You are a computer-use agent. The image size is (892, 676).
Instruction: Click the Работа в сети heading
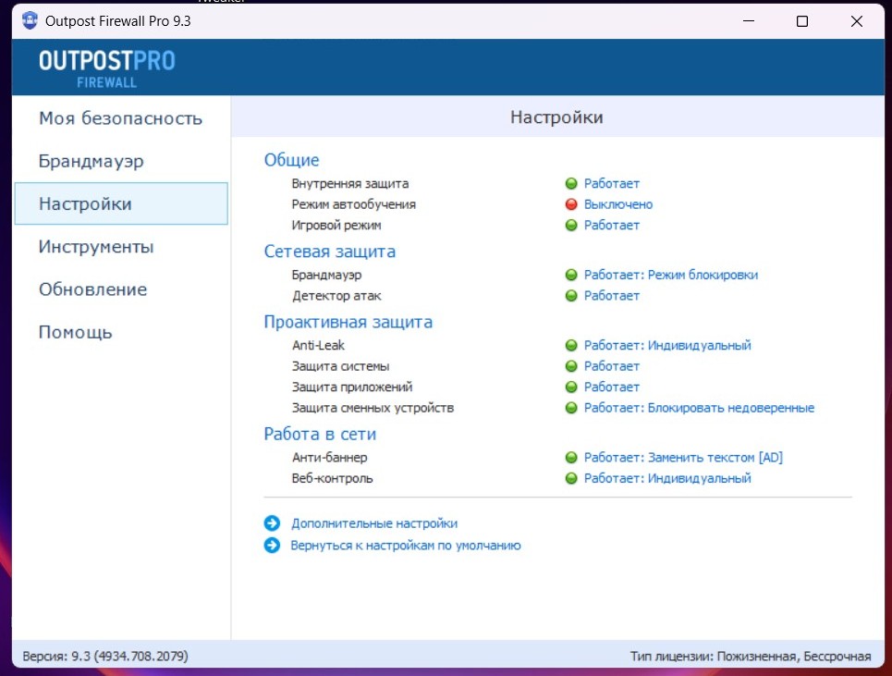click(320, 434)
